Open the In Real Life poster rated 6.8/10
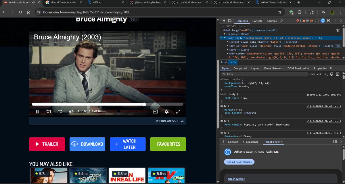The width and height of the screenshot is (345, 184). point(127,176)
